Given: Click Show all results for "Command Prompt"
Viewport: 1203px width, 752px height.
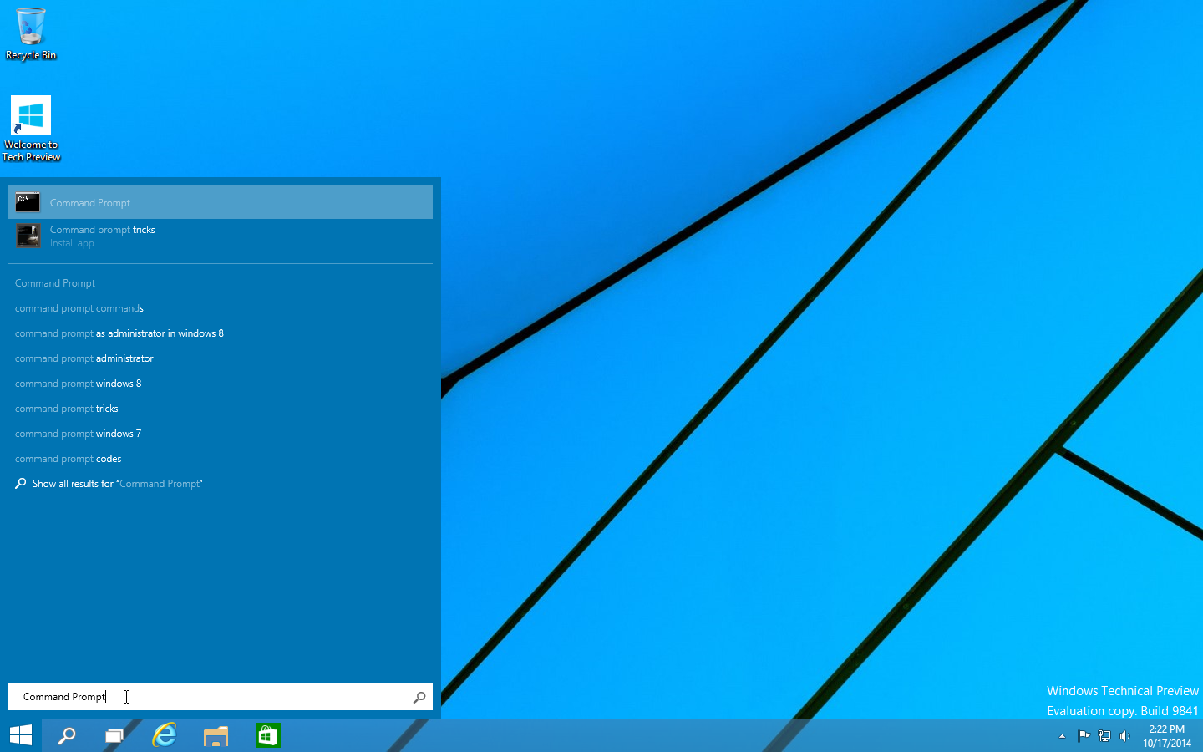Looking at the screenshot, I should 117,484.
